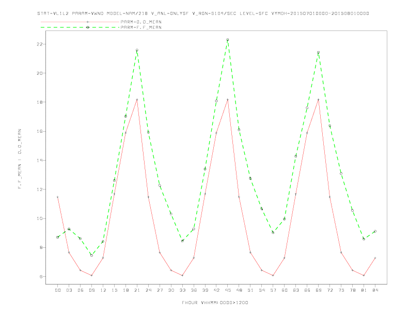
Task: Click the chart title line starting STAT=VLIL2
Action: [x=203, y=13]
